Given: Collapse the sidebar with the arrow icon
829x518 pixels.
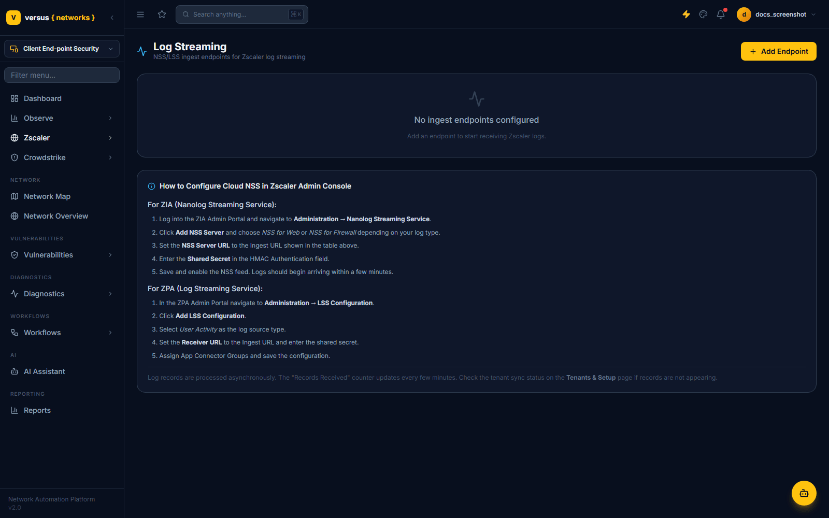Looking at the screenshot, I should pyautogui.click(x=112, y=18).
